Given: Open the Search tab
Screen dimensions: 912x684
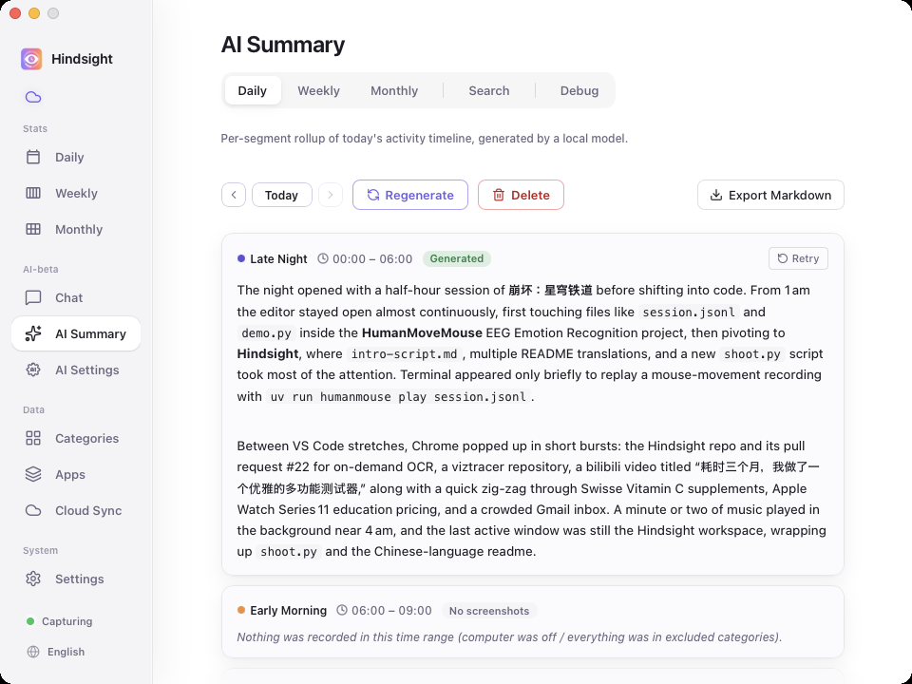Looking at the screenshot, I should (489, 91).
